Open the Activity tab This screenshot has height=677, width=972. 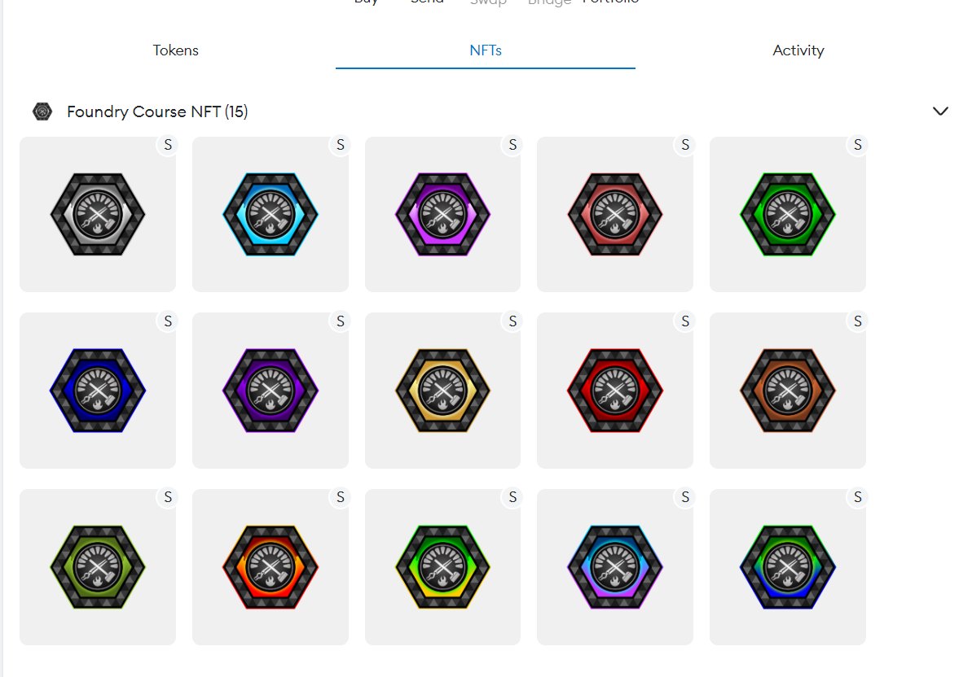pyautogui.click(x=798, y=50)
